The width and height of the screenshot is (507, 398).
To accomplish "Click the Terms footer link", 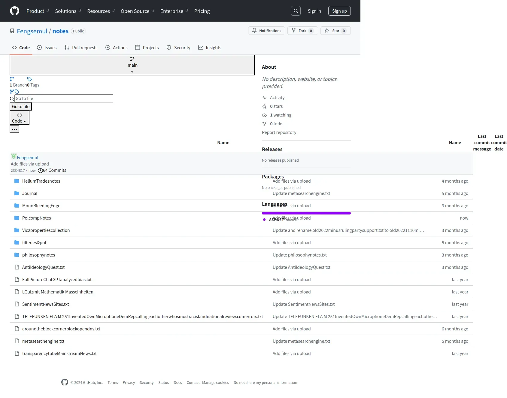I will (113, 382).
